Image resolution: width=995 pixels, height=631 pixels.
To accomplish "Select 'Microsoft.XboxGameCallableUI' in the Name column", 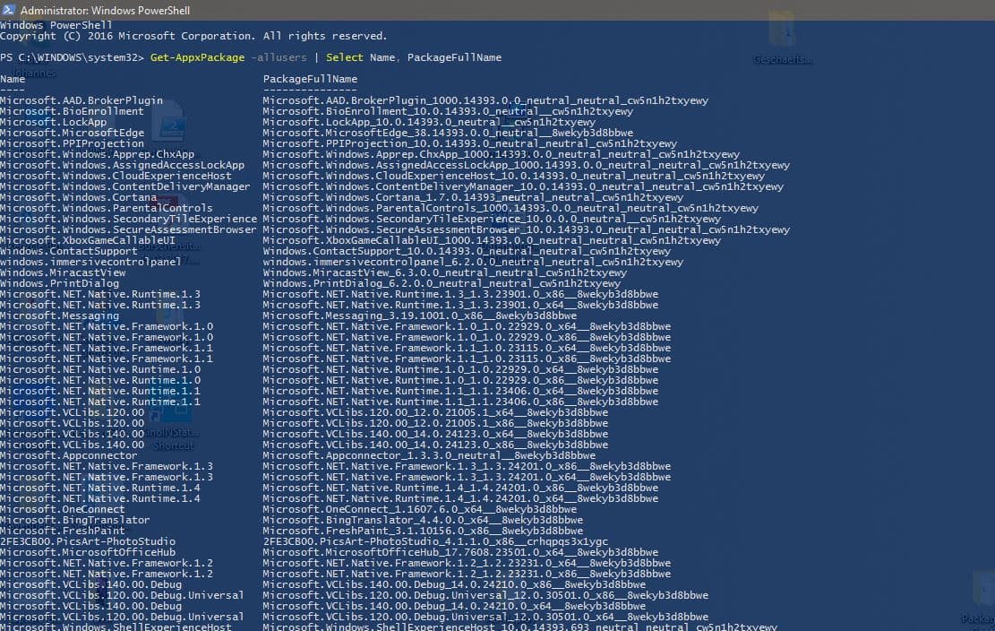I will click(88, 240).
